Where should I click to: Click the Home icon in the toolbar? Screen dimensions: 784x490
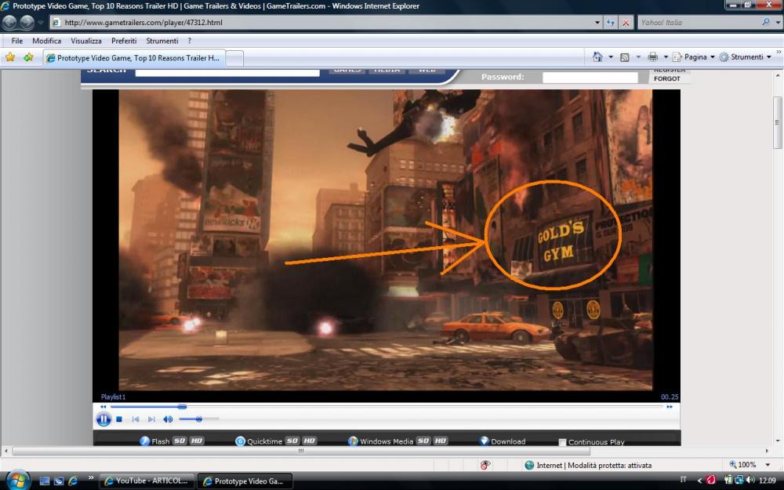coord(597,57)
